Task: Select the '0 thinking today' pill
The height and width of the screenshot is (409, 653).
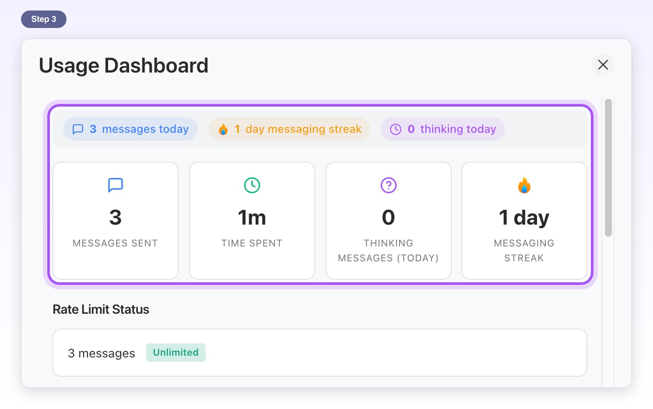Action: click(442, 129)
